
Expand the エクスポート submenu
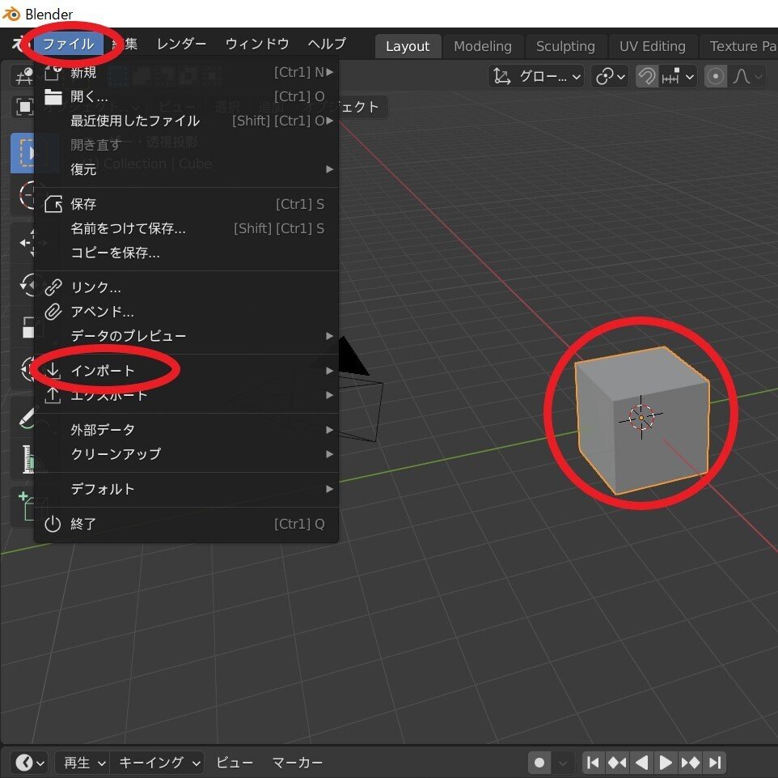click(x=187, y=395)
